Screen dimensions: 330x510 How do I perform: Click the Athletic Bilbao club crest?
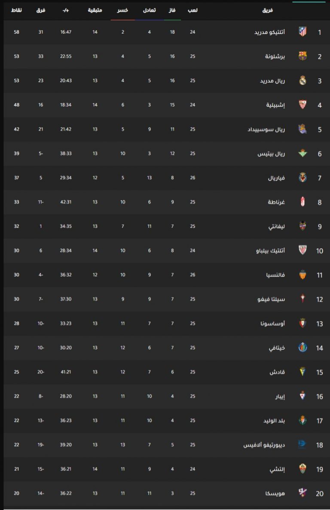(x=302, y=250)
